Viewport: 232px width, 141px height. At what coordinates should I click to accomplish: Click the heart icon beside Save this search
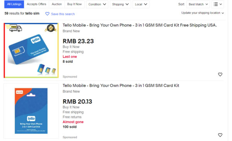47,14
